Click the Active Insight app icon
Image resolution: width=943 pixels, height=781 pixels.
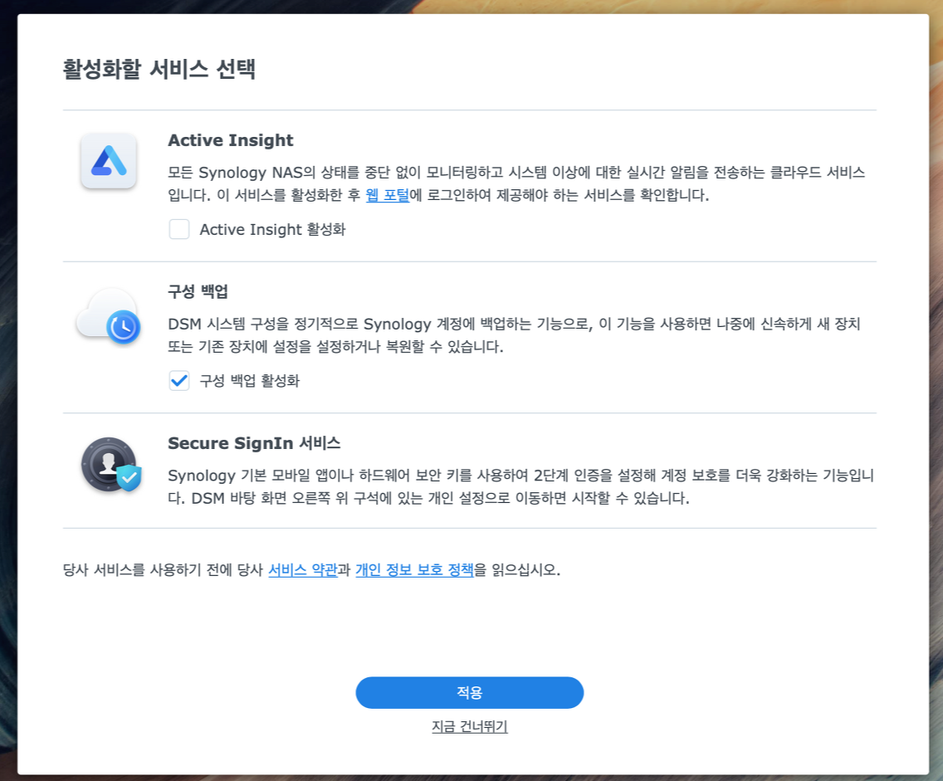pos(108,161)
